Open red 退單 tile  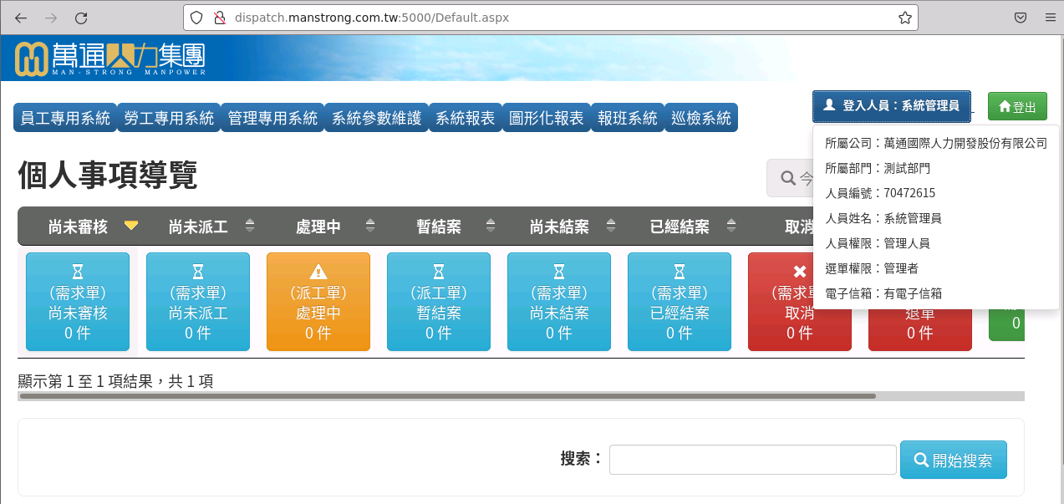pos(920,329)
